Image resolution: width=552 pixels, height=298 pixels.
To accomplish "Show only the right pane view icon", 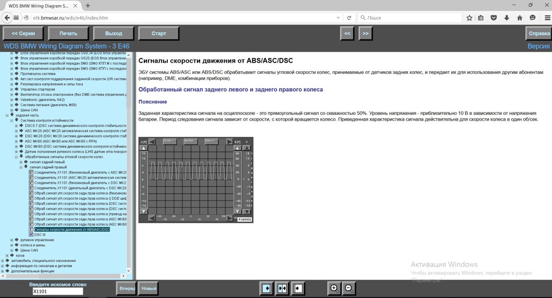I will tap(298, 288).
